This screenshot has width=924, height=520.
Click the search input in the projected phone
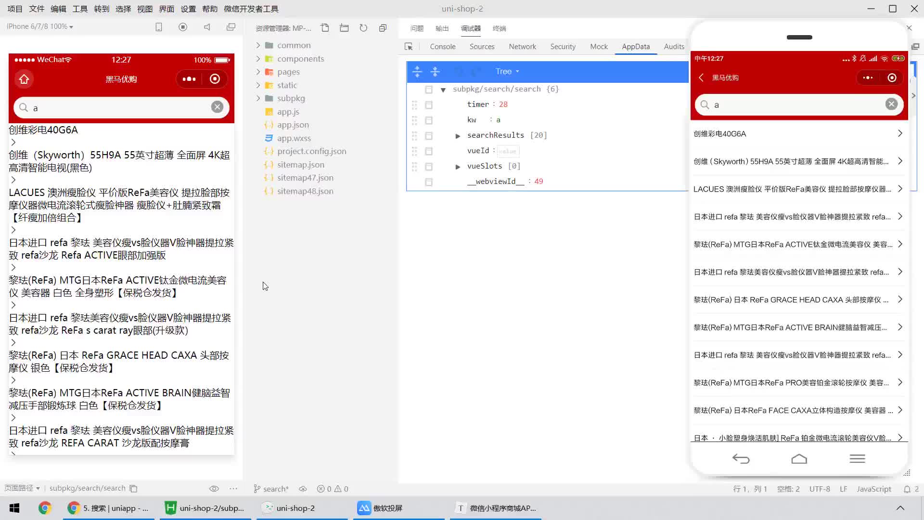click(799, 104)
